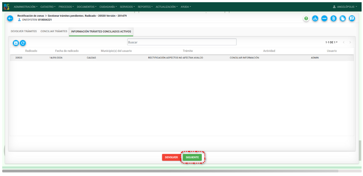Click the Municipio(s) del usuario header
This screenshot has width=363, height=176.
coord(116,51)
